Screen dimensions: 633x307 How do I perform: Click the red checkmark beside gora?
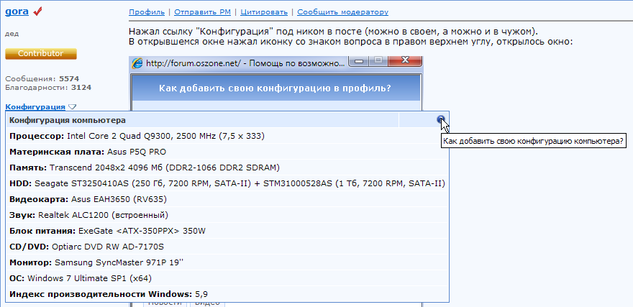37,12
